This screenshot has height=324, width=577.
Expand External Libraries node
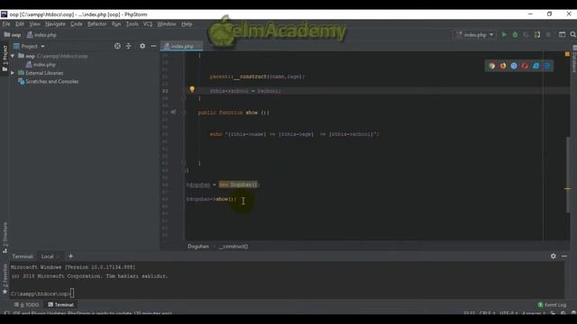pyautogui.click(x=13, y=73)
